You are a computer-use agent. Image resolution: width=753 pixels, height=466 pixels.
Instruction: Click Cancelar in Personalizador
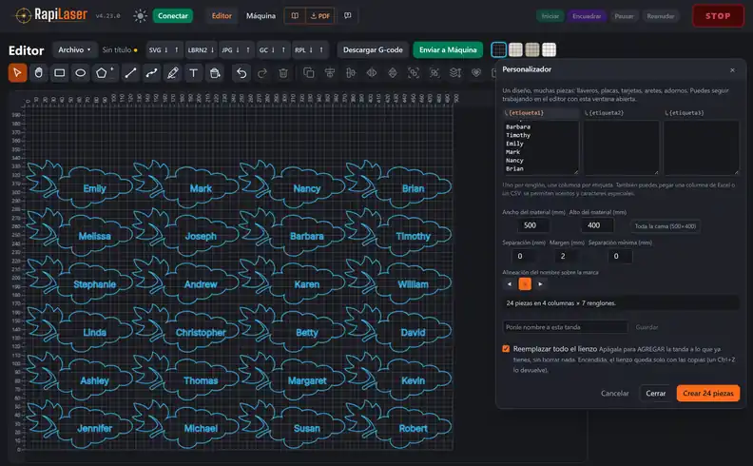tap(615, 393)
